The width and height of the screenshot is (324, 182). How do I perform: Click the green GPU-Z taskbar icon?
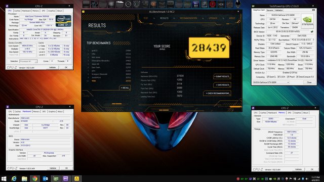point(56,178)
